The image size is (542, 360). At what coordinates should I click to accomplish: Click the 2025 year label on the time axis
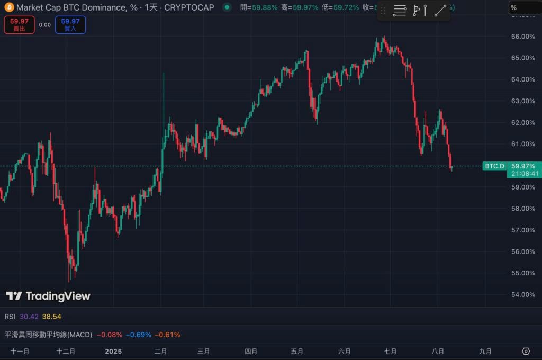click(x=113, y=351)
